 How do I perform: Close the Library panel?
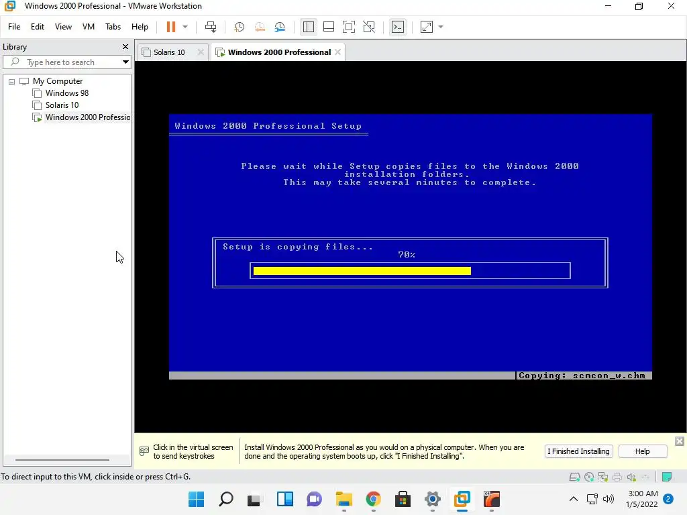(x=125, y=46)
